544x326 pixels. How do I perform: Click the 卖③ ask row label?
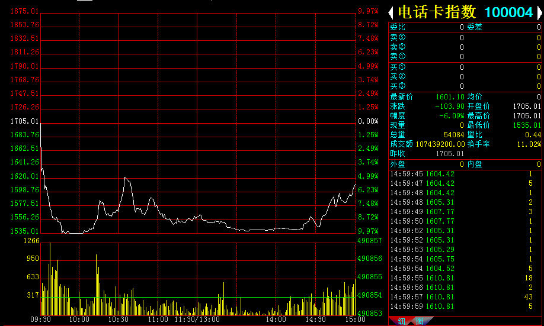398,37
